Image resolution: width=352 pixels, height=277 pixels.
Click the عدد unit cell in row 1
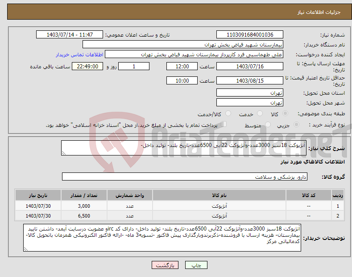130,206
